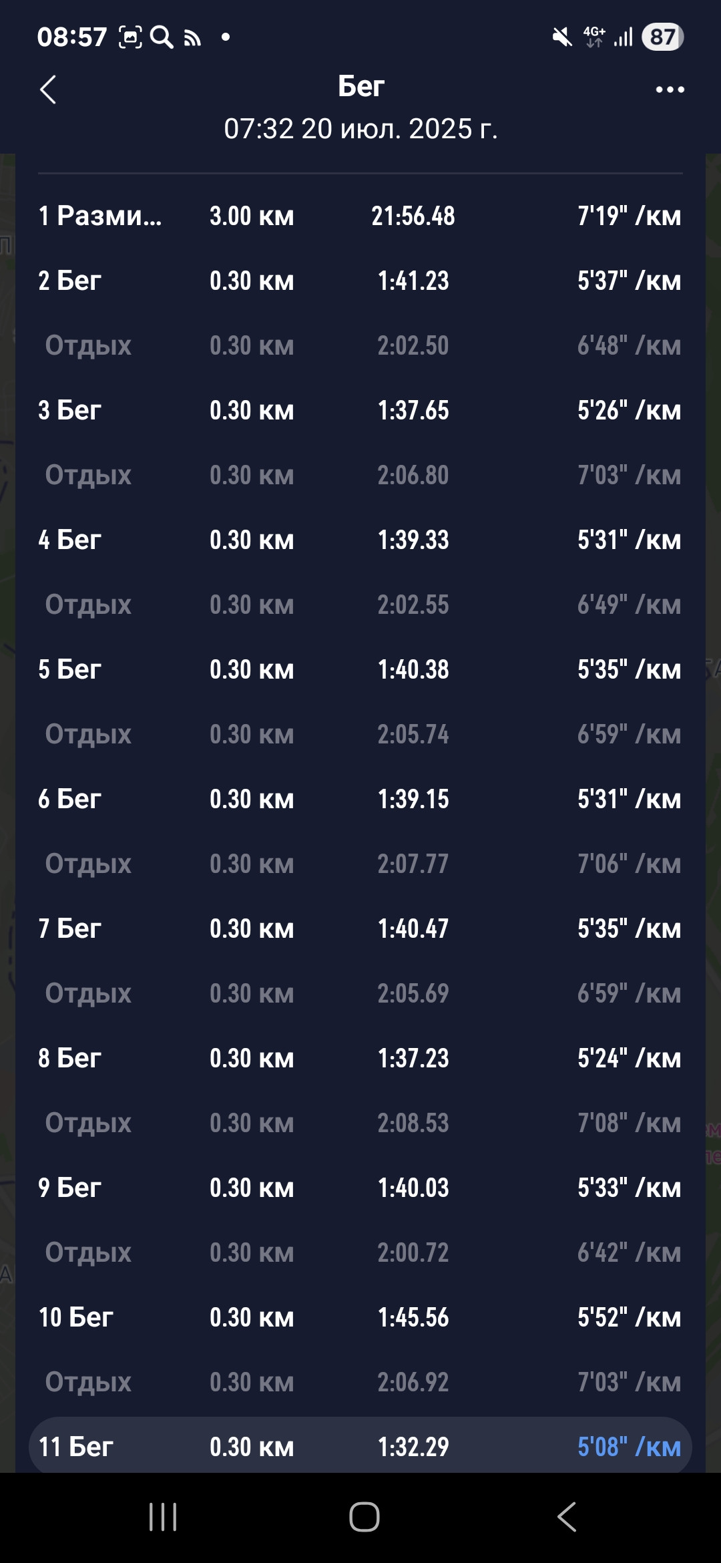
Task: Select lap 5 Бег with pace 5'35"
Action: 360,669
